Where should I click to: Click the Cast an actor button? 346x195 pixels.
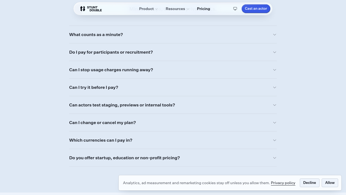tap(256, 9)
